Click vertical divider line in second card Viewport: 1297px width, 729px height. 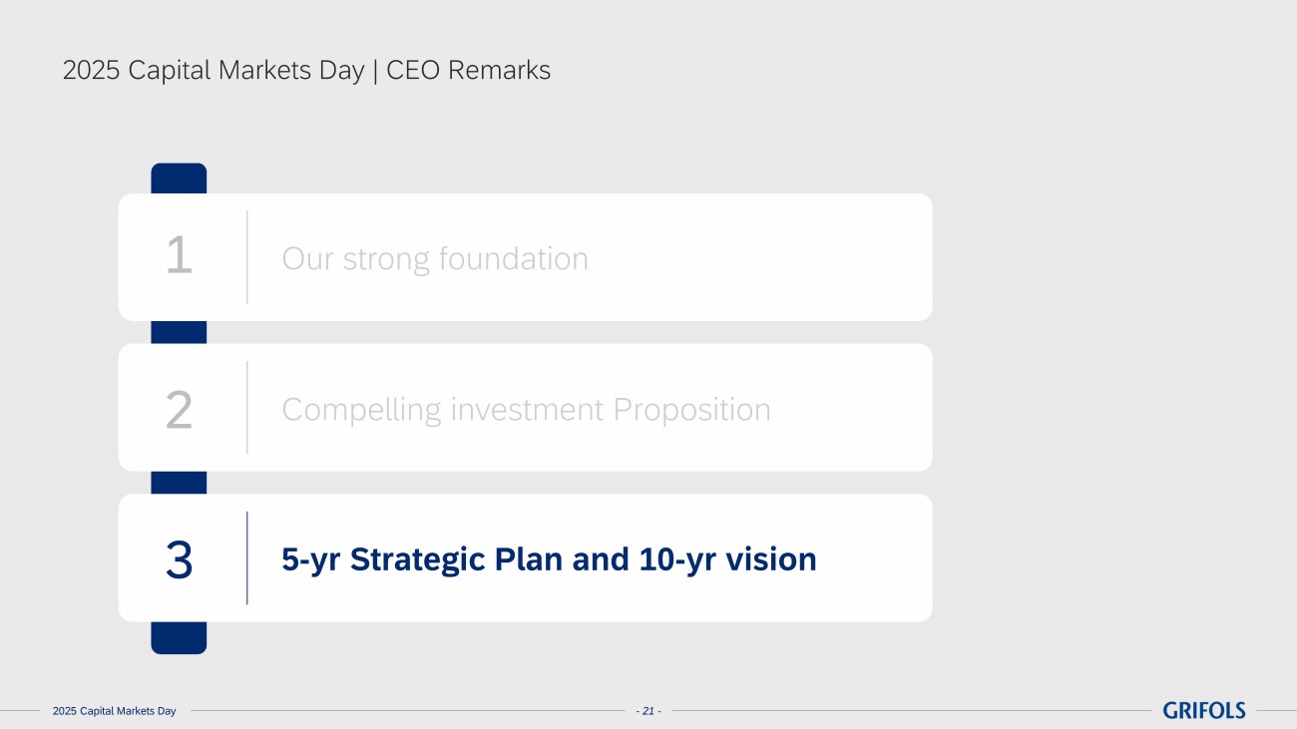pyautogui.click(x=247, y=408)
